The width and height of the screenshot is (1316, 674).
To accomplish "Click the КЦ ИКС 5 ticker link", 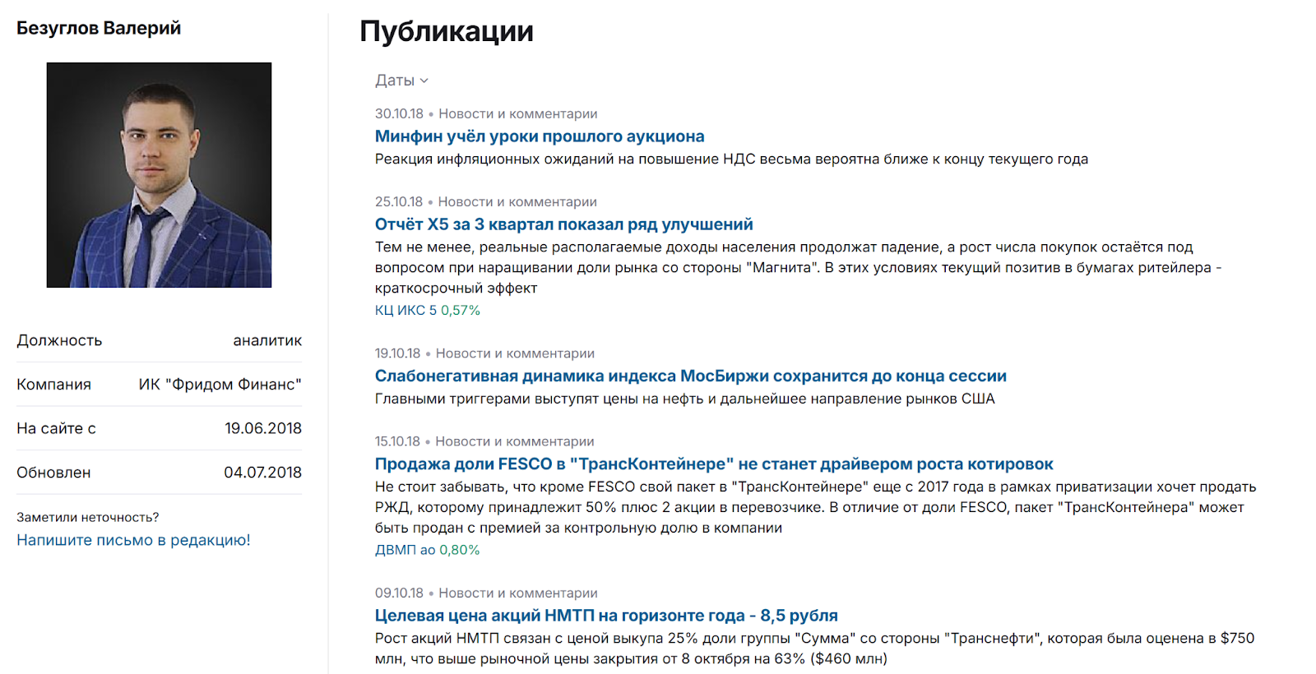I will [406, 311].
